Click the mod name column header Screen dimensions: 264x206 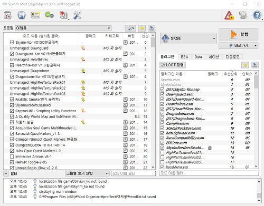[x=41, y=36]
